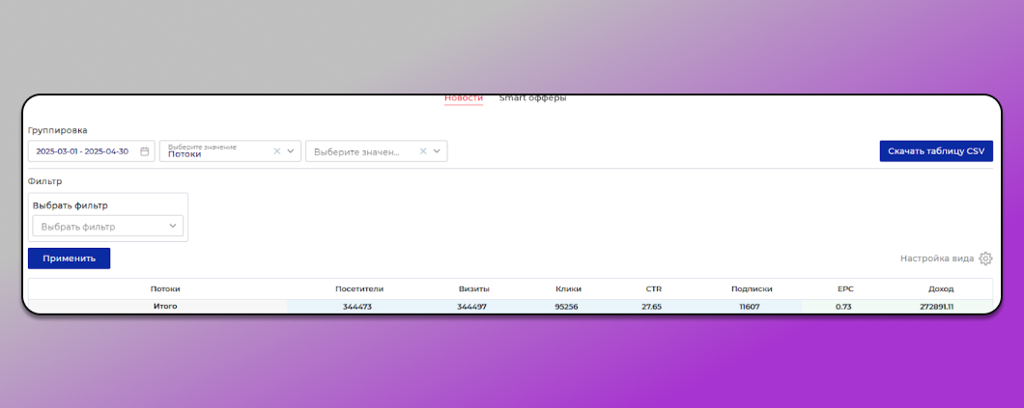Switch to the Smart офферы tab
This screenshot has height=408, width=1024.
532,98
